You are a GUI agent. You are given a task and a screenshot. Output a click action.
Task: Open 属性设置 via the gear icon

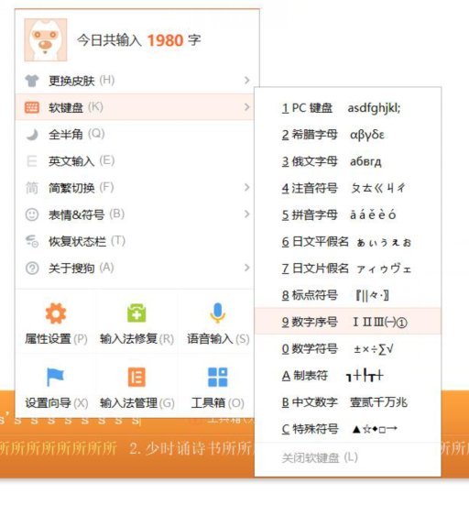click(56, 313)
